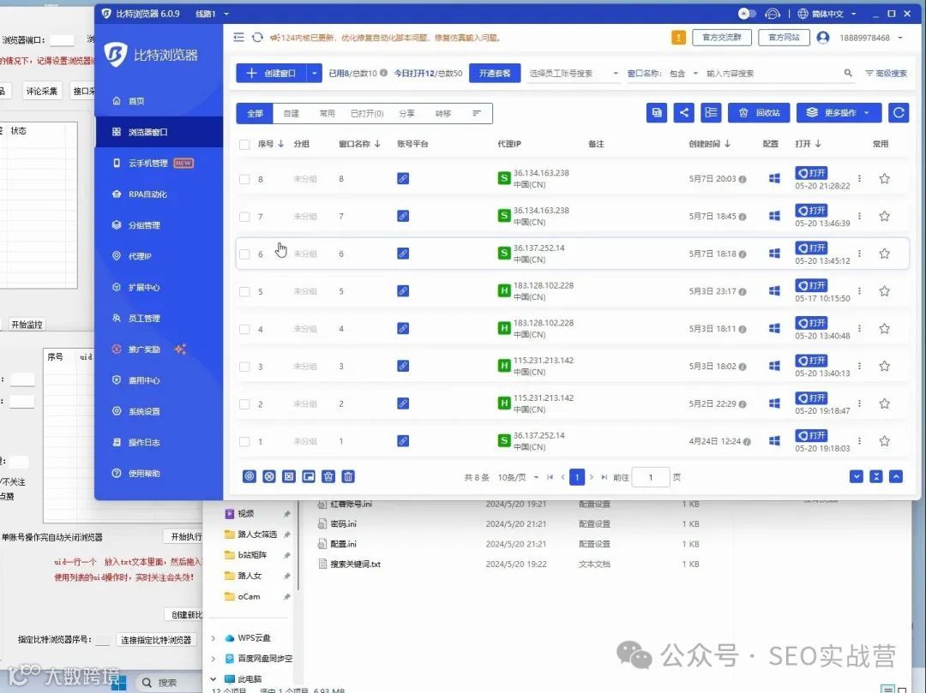
Task: Click the 回收站 button
Action: [758, 113]
